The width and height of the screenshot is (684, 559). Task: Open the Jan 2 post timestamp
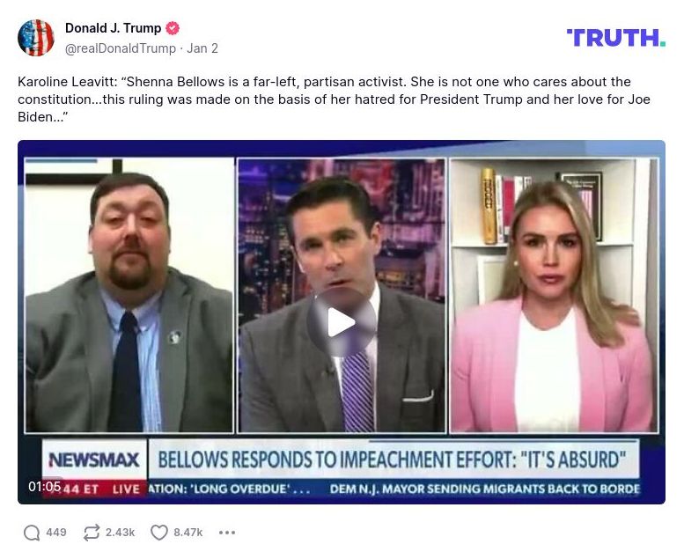pyautogui.click(x=202, y=48)
